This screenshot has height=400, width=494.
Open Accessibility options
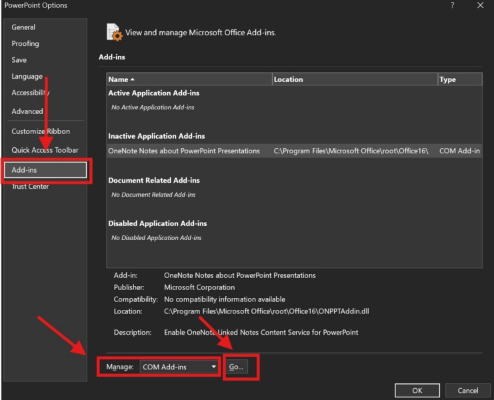[x=31, y=93]
